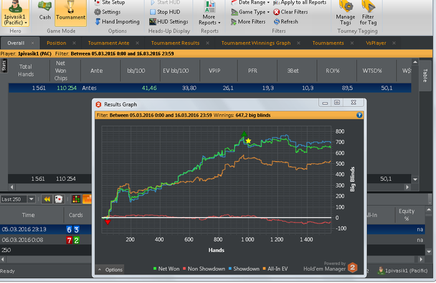The height and width of the screenshot is (283, 436).
Task: Sort hands by the Time column
Action: coord(29,215)
